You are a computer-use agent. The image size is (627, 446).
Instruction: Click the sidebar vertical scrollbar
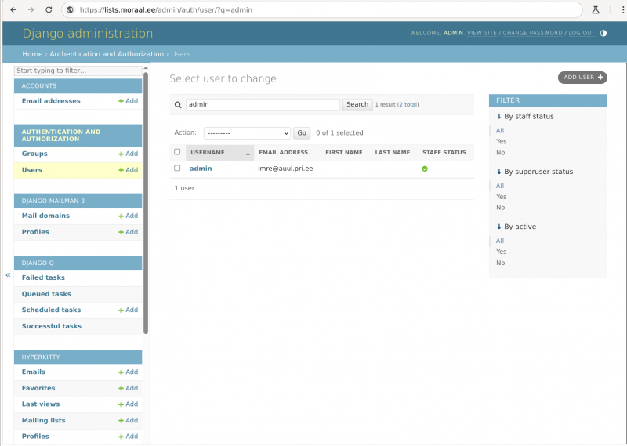[146, 203]
